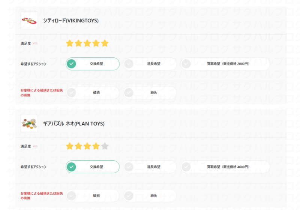Mark シティロード as 破損

(x=93, y=92)
